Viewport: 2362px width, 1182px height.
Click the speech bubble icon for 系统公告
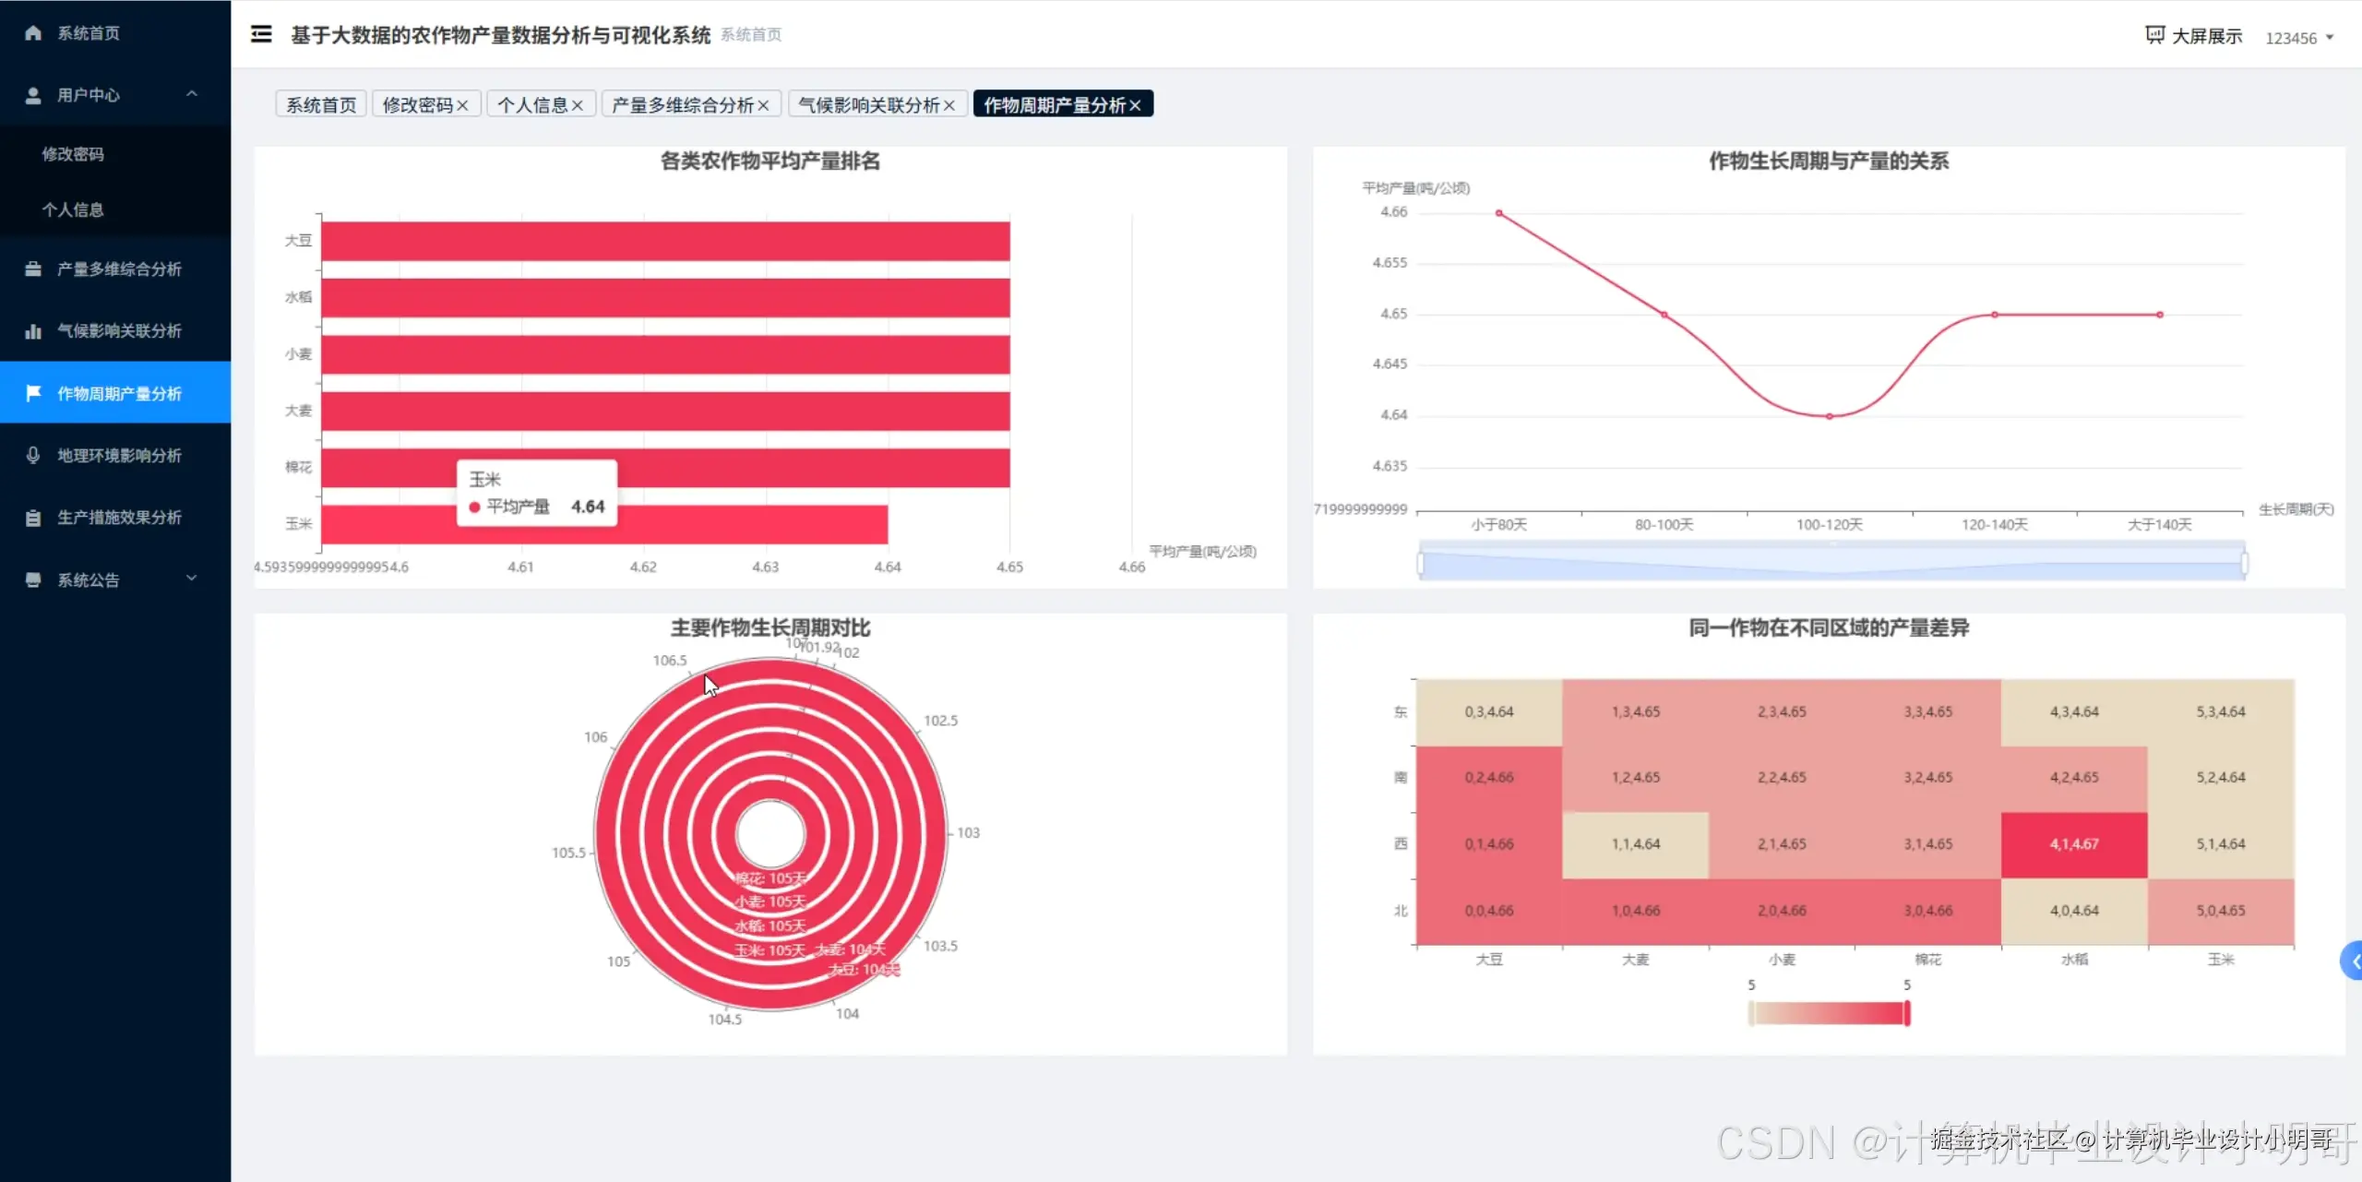pos(32,579)
